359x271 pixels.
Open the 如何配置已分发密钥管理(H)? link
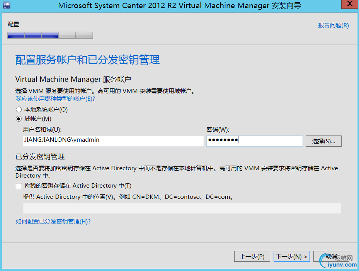pos(53,222)
